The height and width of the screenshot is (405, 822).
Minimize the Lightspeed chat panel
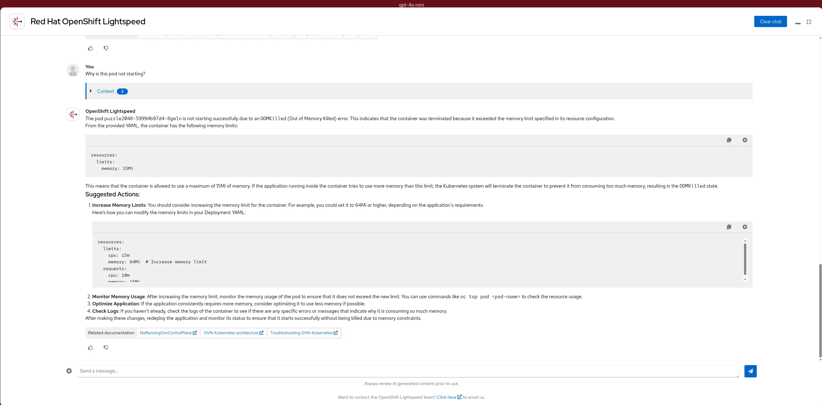(x=797, y=23)
